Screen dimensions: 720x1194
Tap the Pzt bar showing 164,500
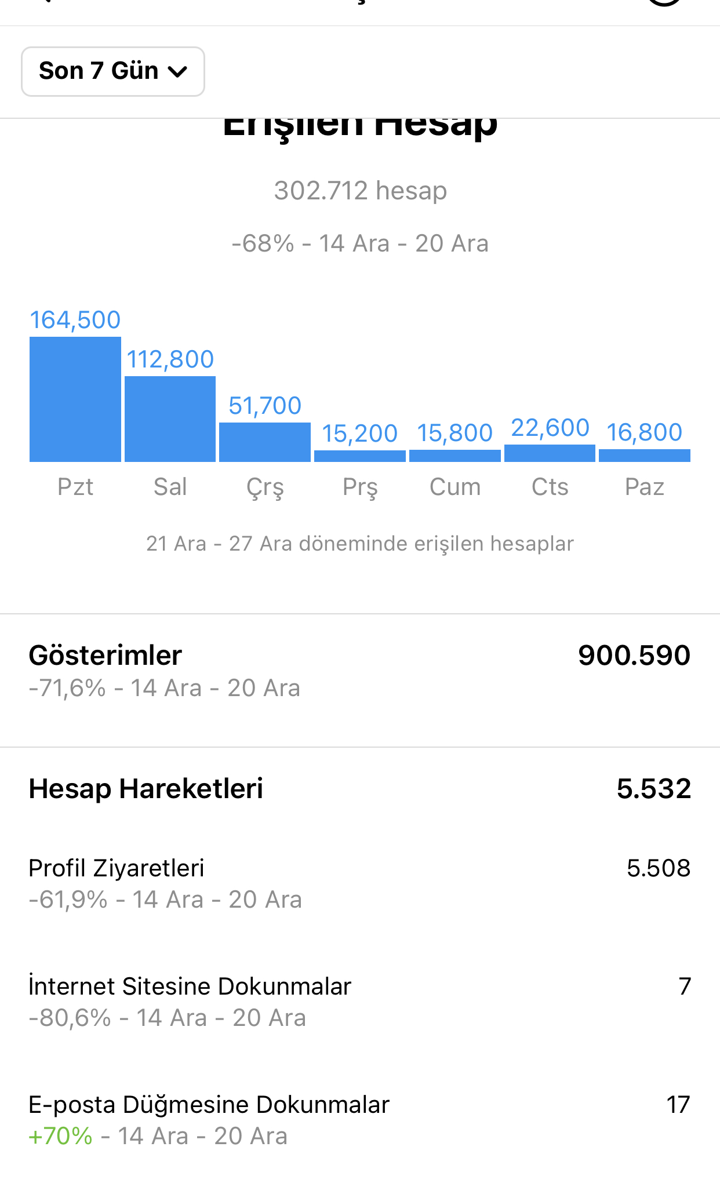pos(75,399)
